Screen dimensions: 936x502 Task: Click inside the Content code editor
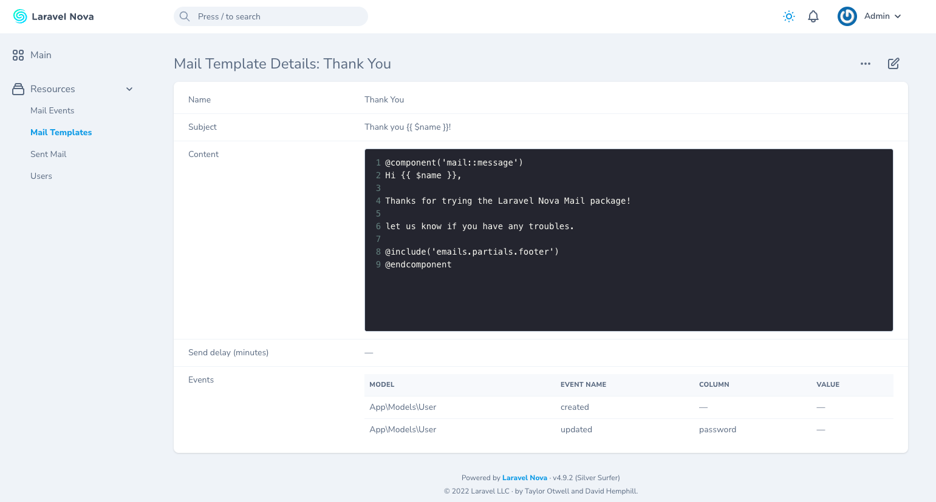tap(629, 240)
